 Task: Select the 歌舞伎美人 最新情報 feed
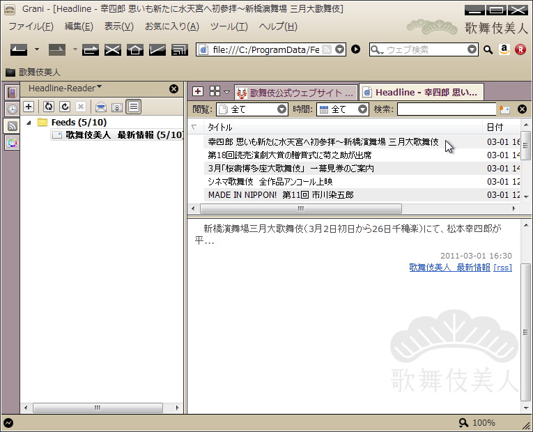118,134
